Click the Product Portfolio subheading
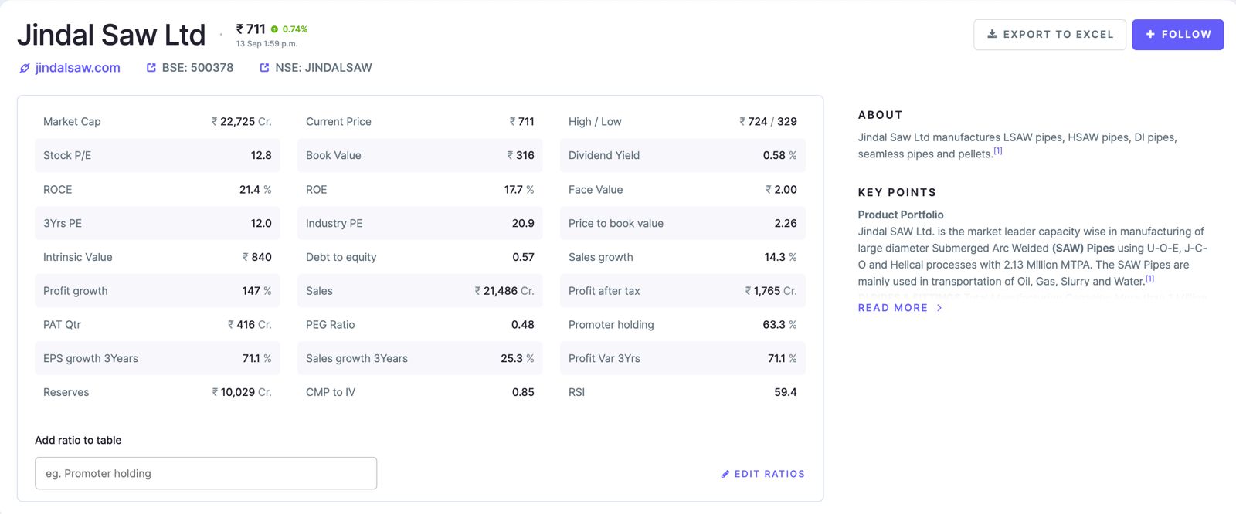Screen dimensions: 1236x514 pyautogui.click(x=901, y=215)
